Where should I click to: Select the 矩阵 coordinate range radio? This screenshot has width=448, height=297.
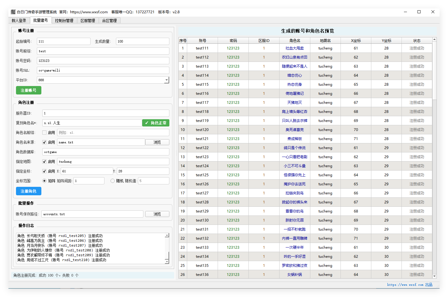tap(44, 181)
